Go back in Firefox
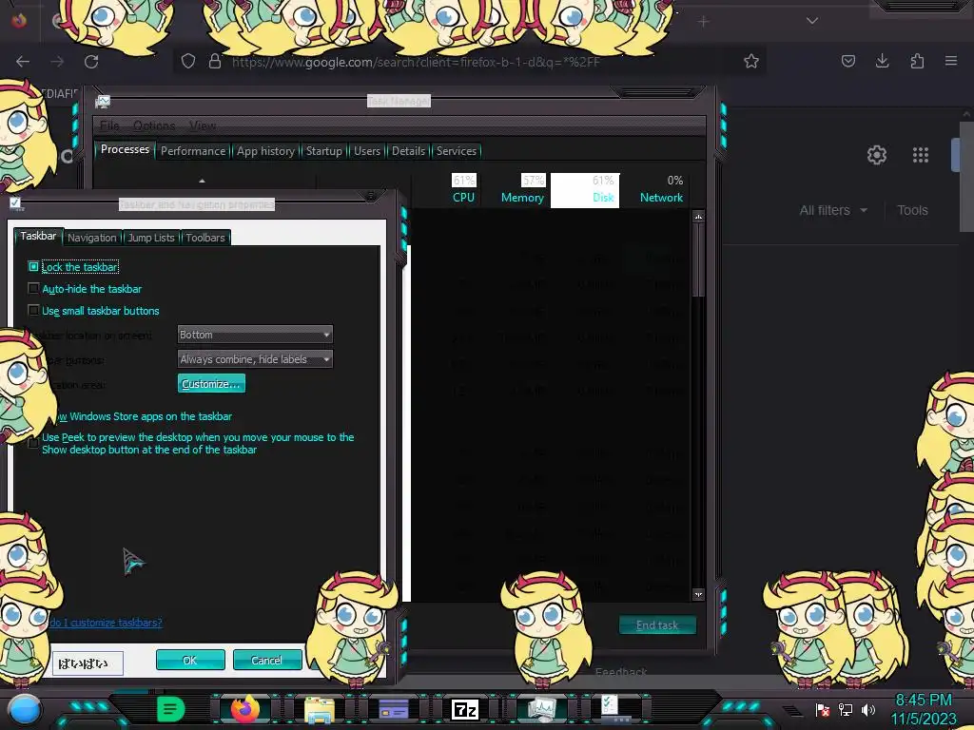The image size is (974, 730). click(x=23, y=62)
